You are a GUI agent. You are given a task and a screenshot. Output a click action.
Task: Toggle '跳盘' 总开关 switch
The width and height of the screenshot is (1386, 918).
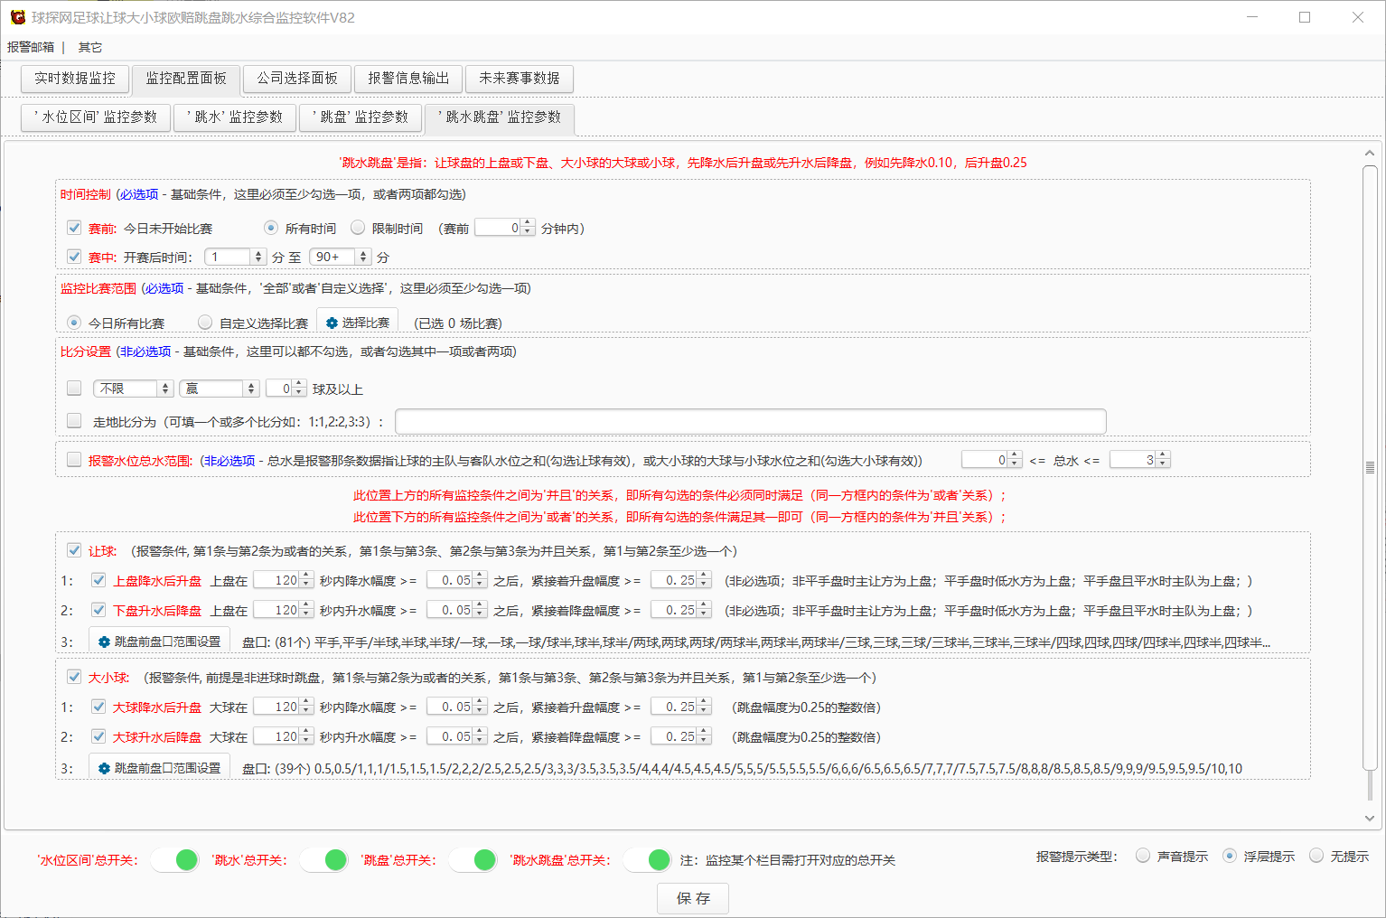473,859
